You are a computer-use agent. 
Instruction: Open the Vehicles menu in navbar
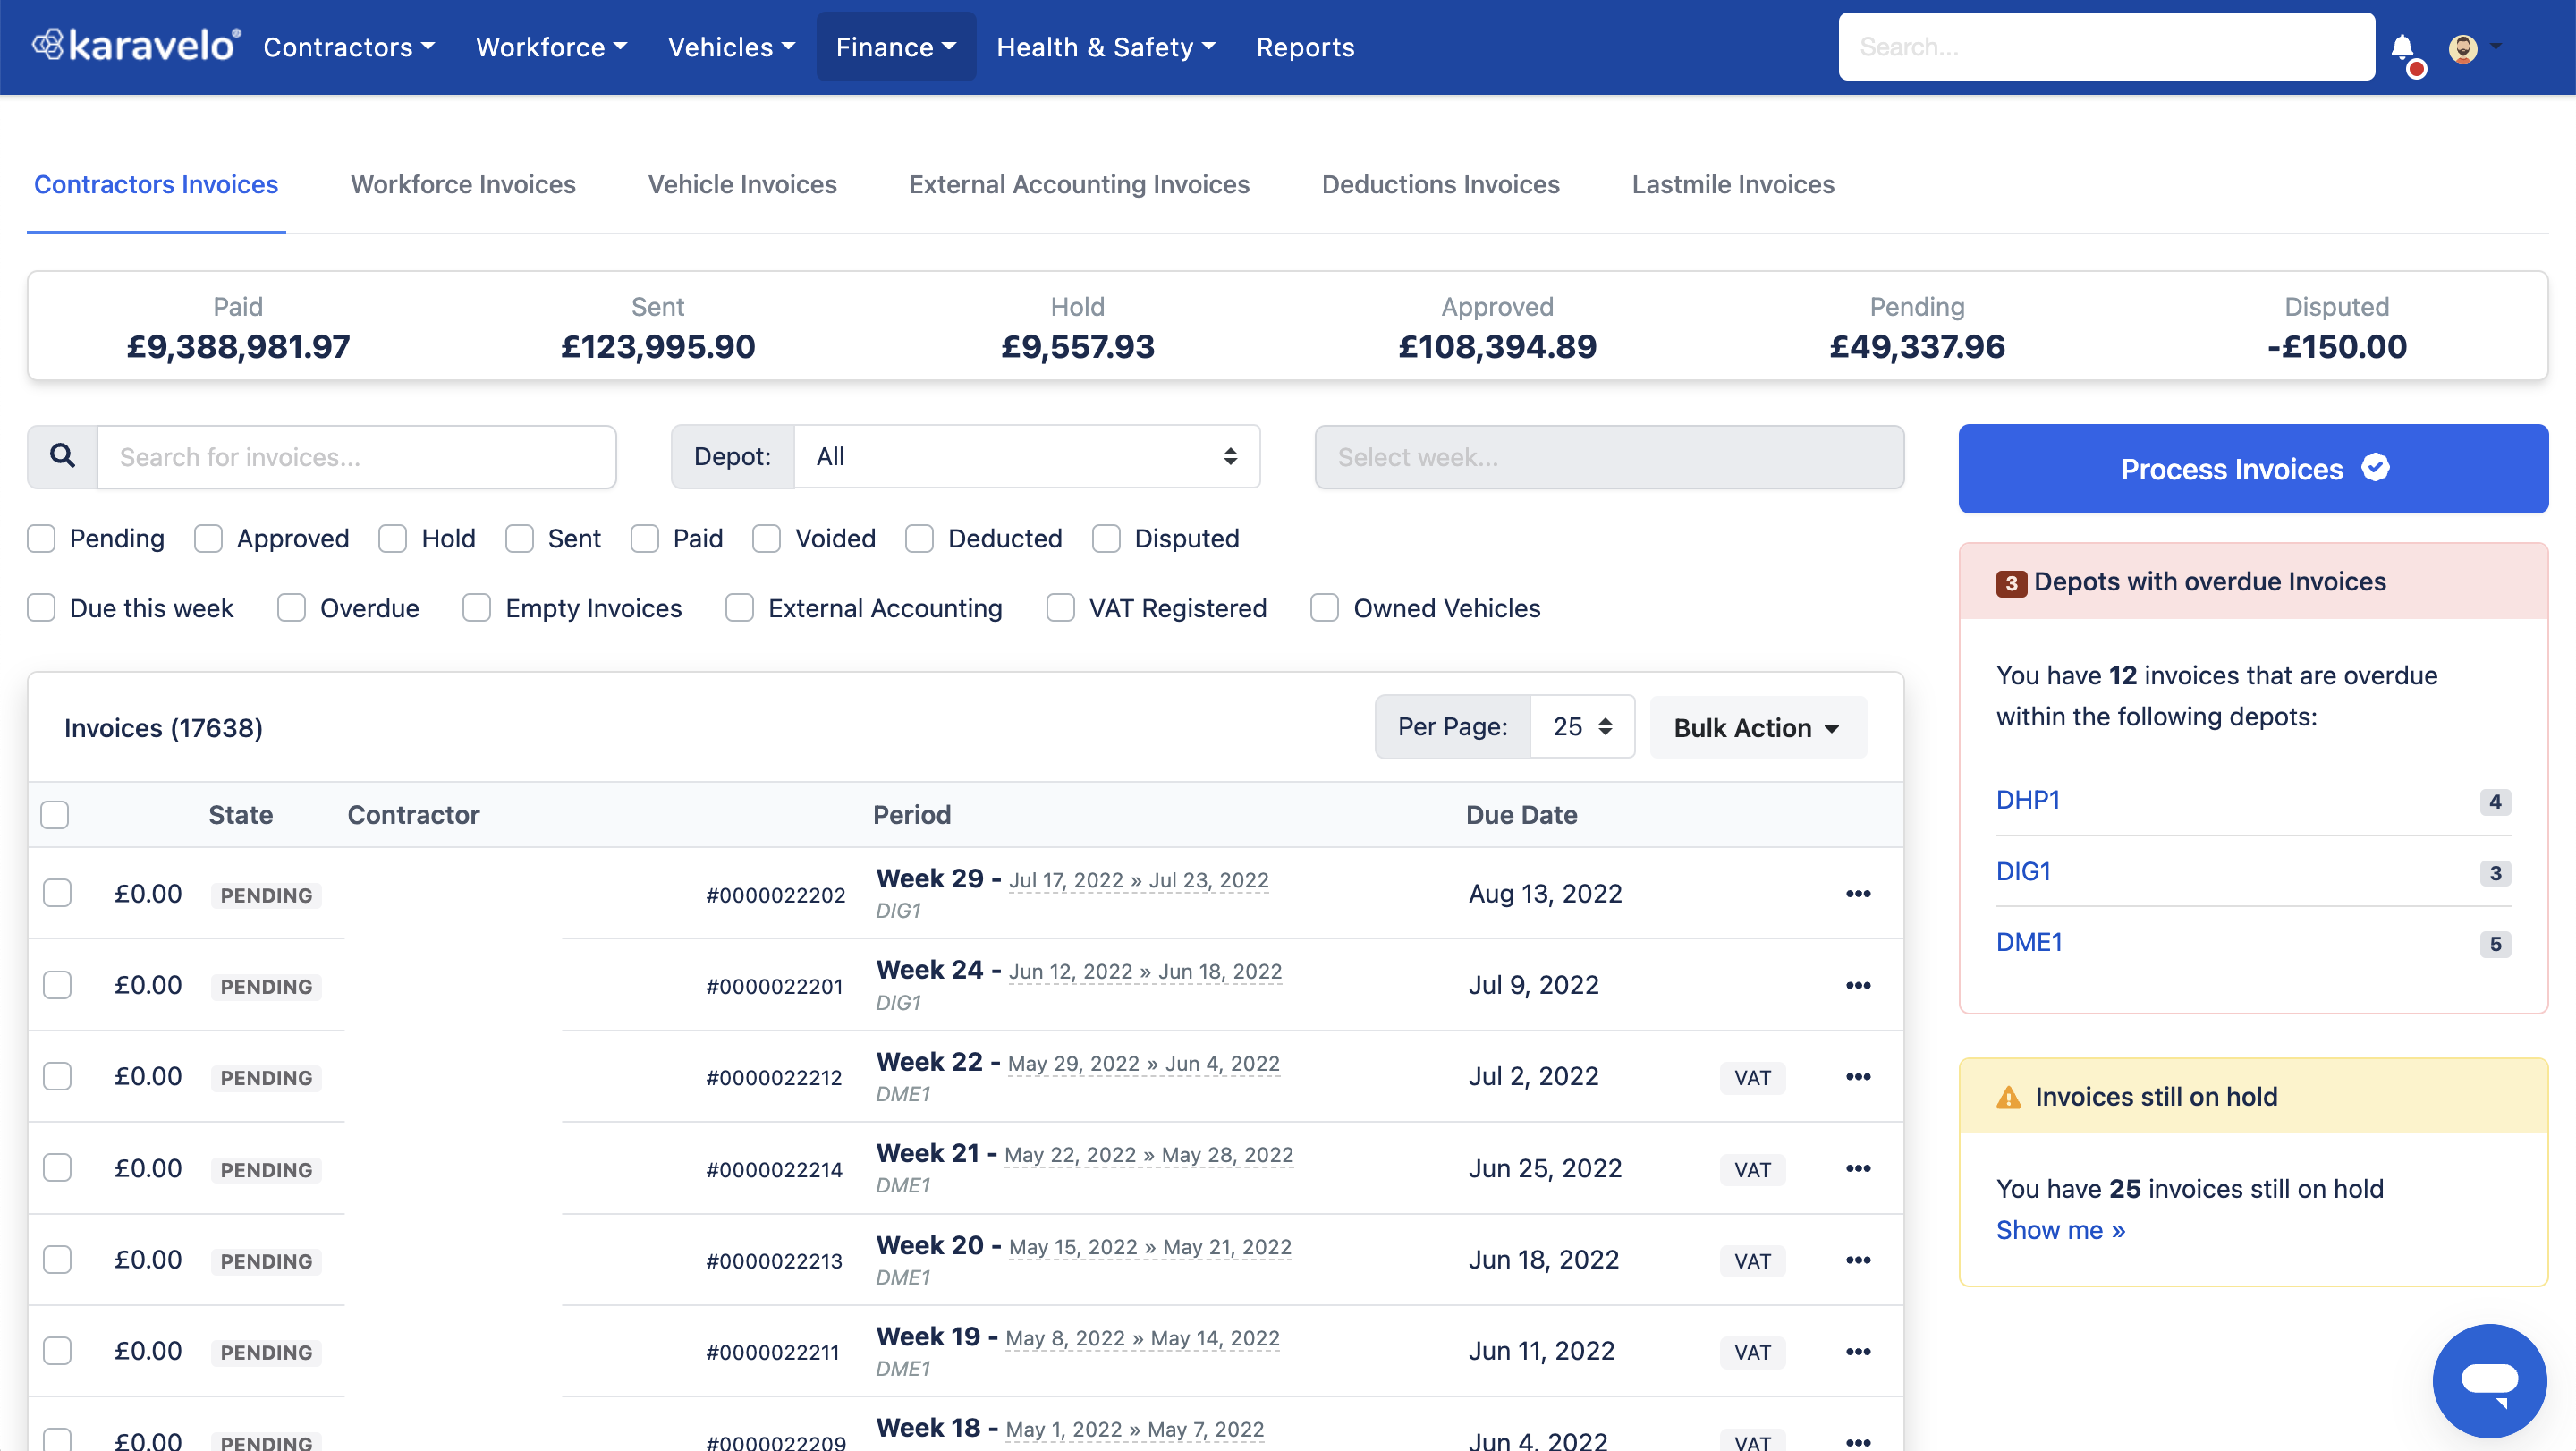coord(731,47)
